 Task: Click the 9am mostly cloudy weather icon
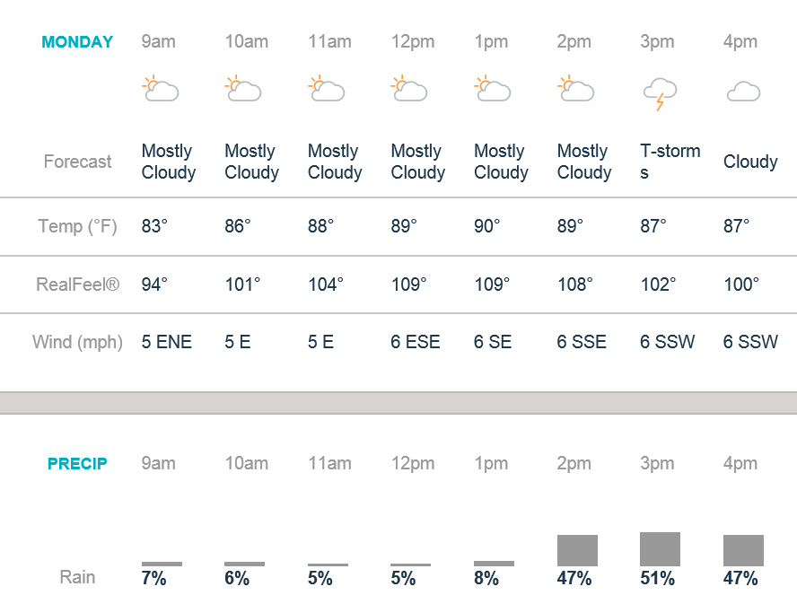161,89
